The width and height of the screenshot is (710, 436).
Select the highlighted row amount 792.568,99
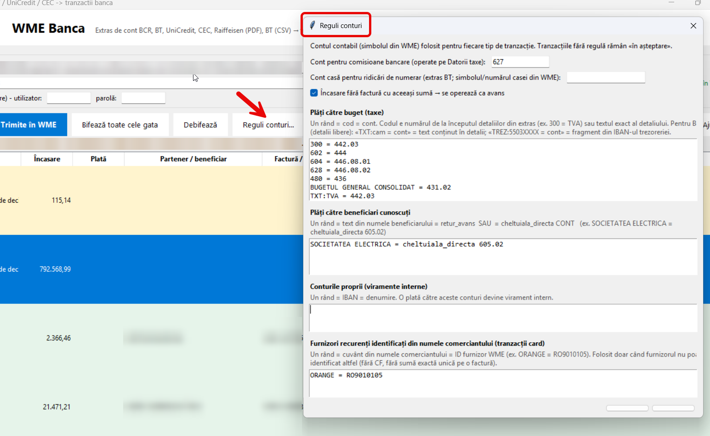(55, 269)
